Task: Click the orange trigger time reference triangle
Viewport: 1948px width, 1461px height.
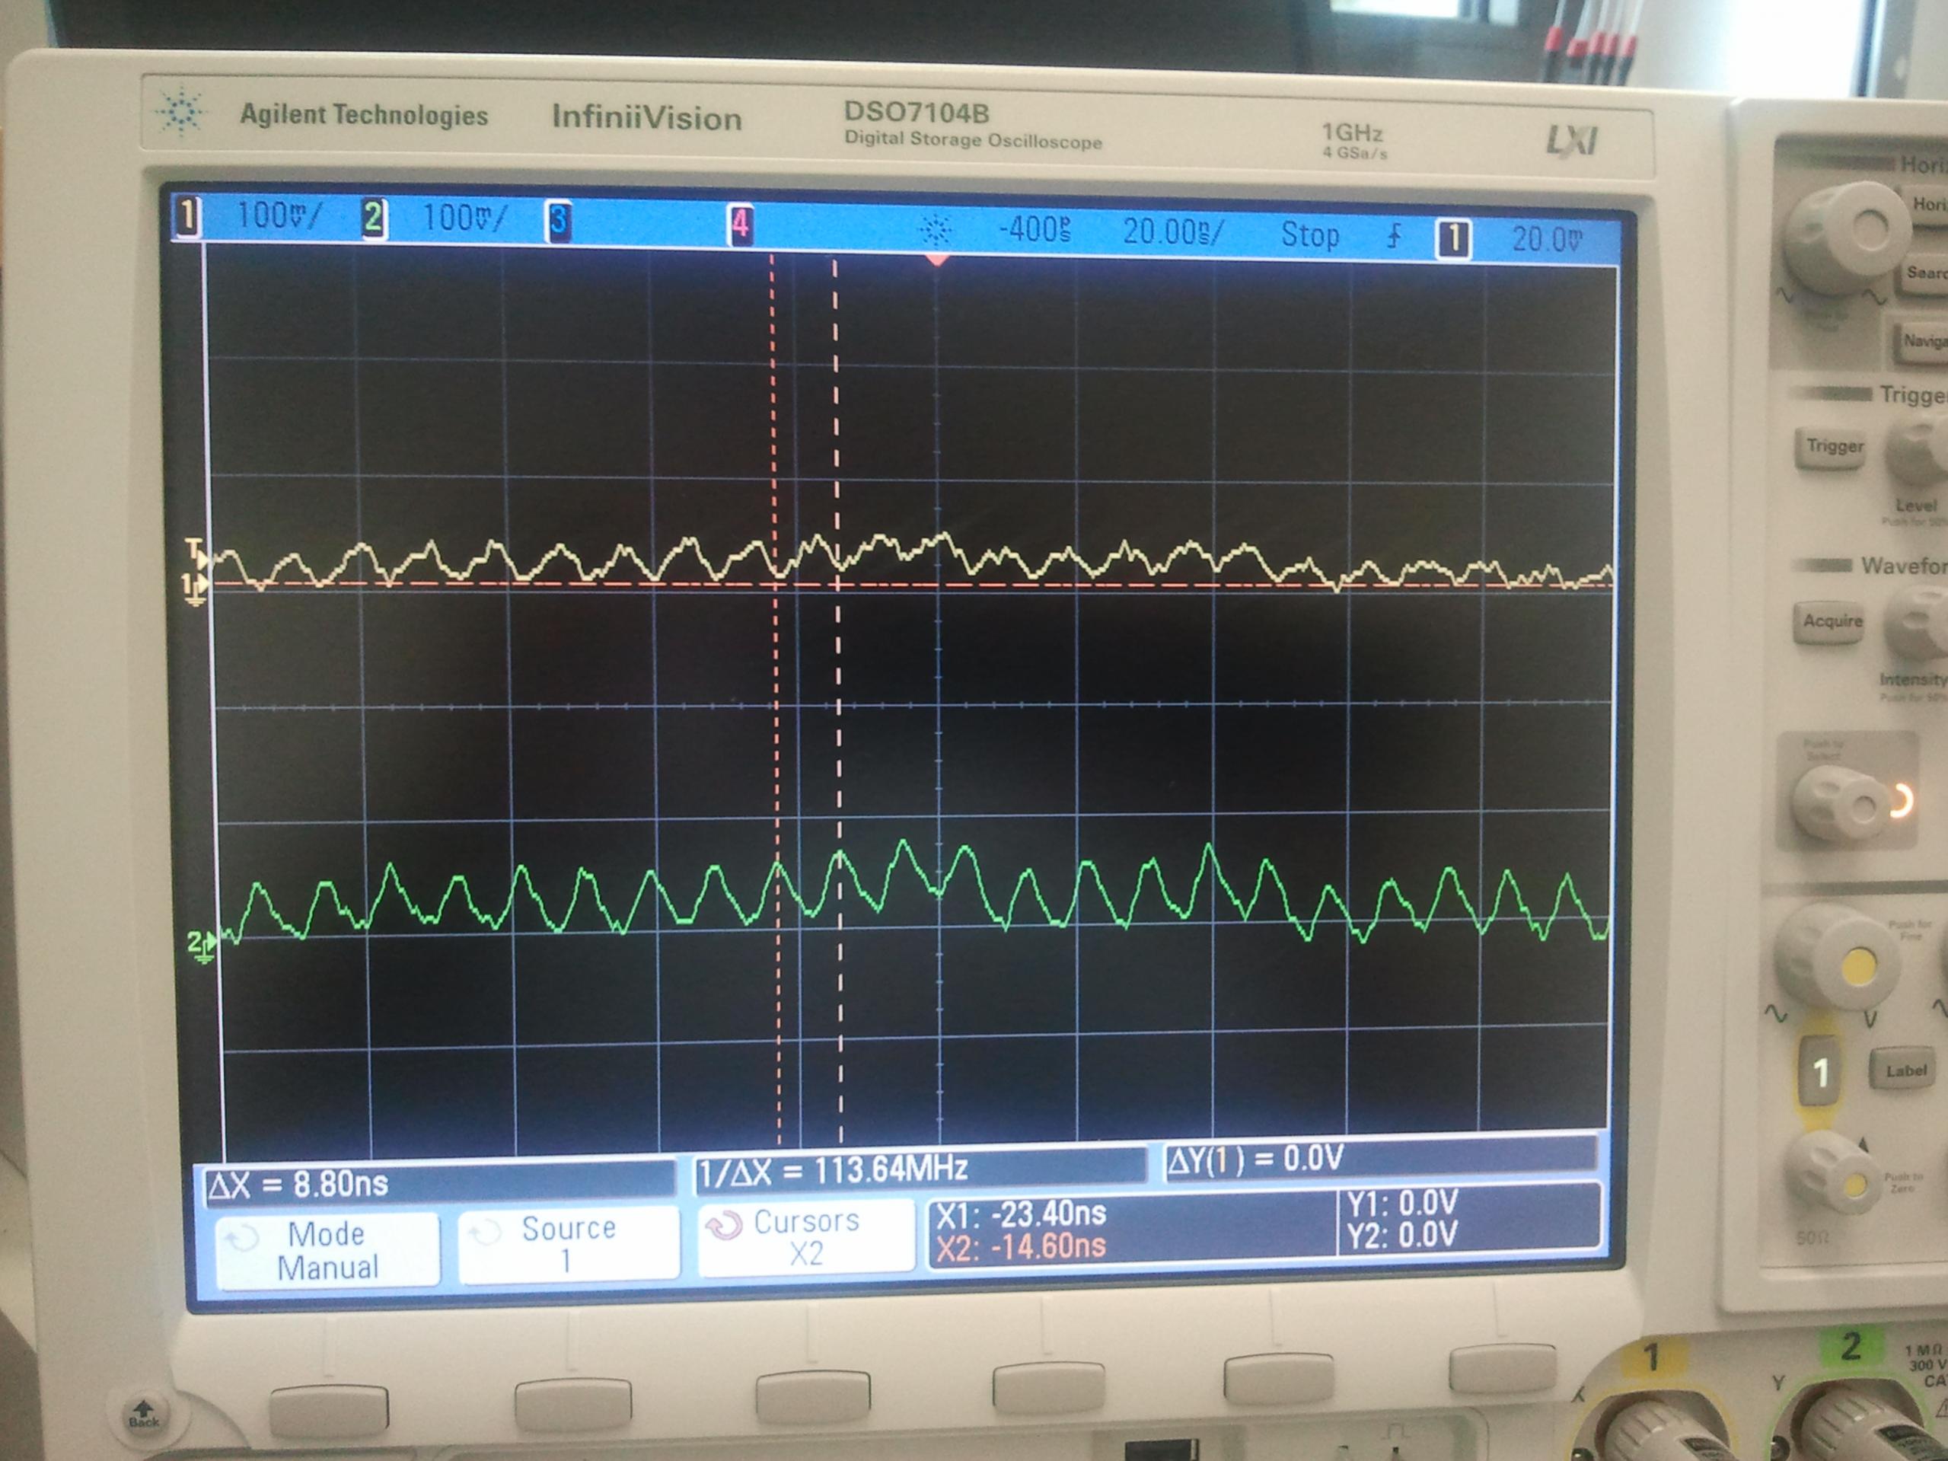Action: pos(937,260)
